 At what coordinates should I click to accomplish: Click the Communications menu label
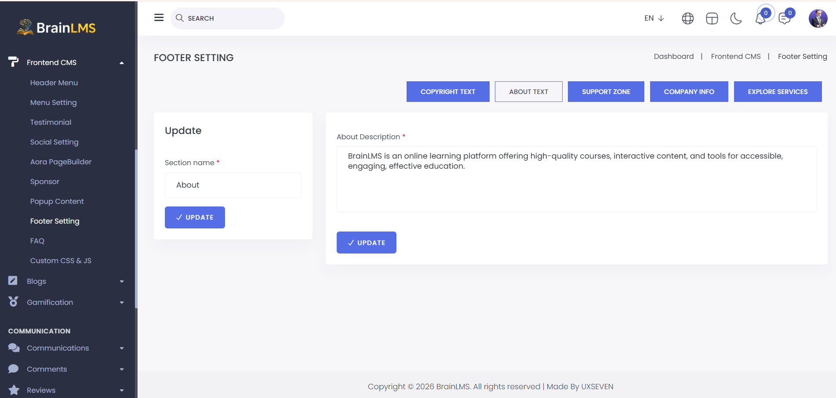[x=58, y=348]
